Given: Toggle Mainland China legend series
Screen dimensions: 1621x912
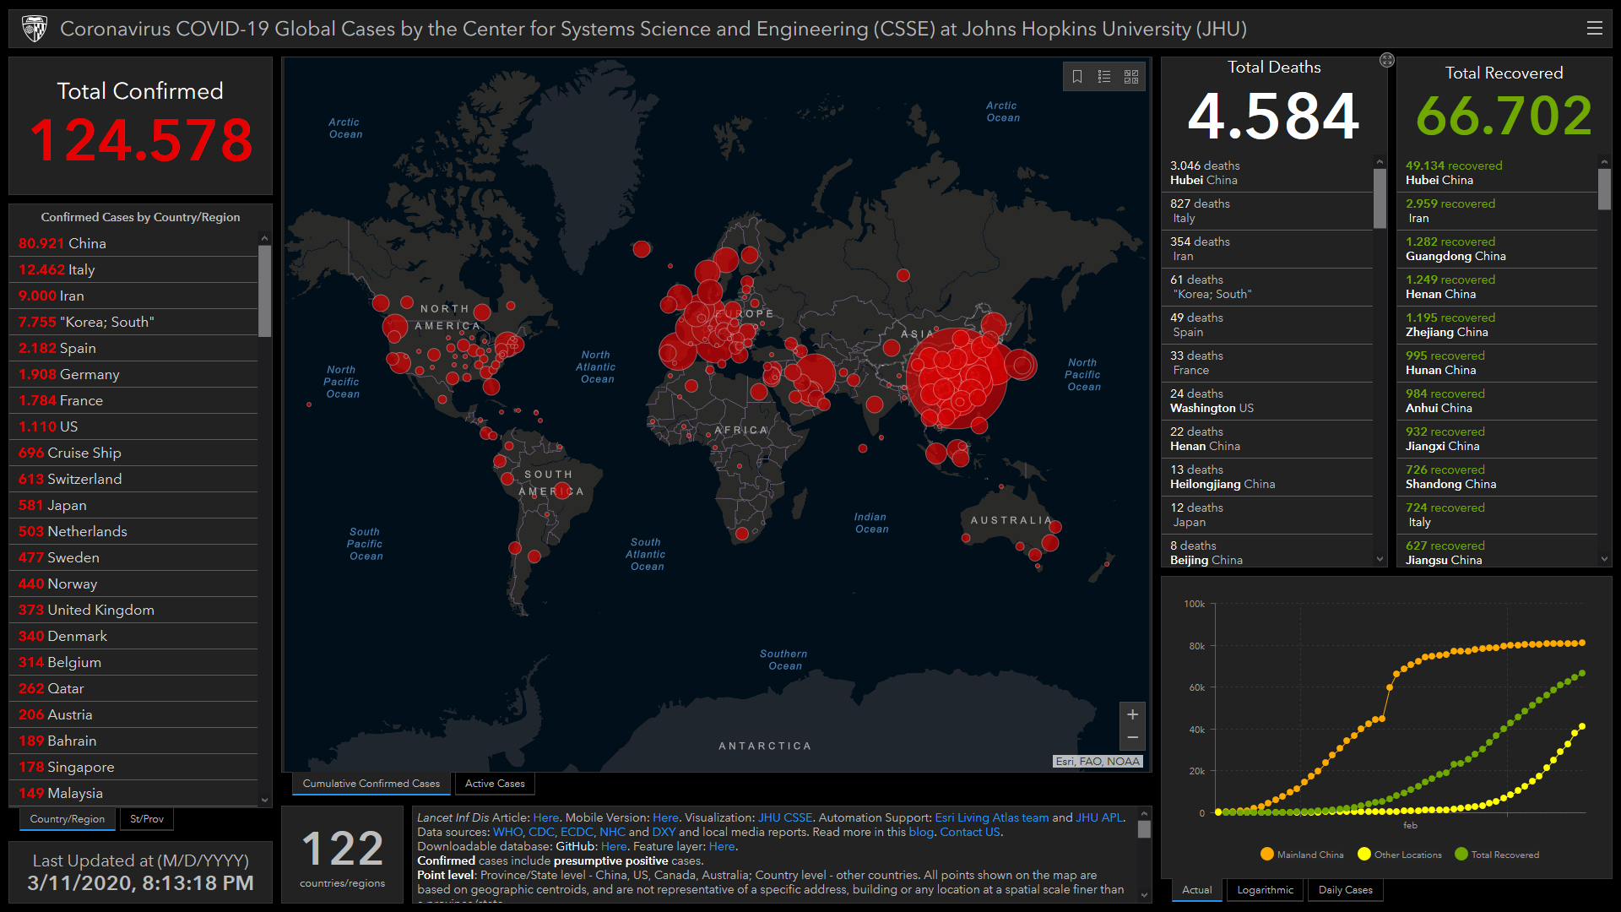Looking at the screenshot, I should click(x=1301, y=855).
